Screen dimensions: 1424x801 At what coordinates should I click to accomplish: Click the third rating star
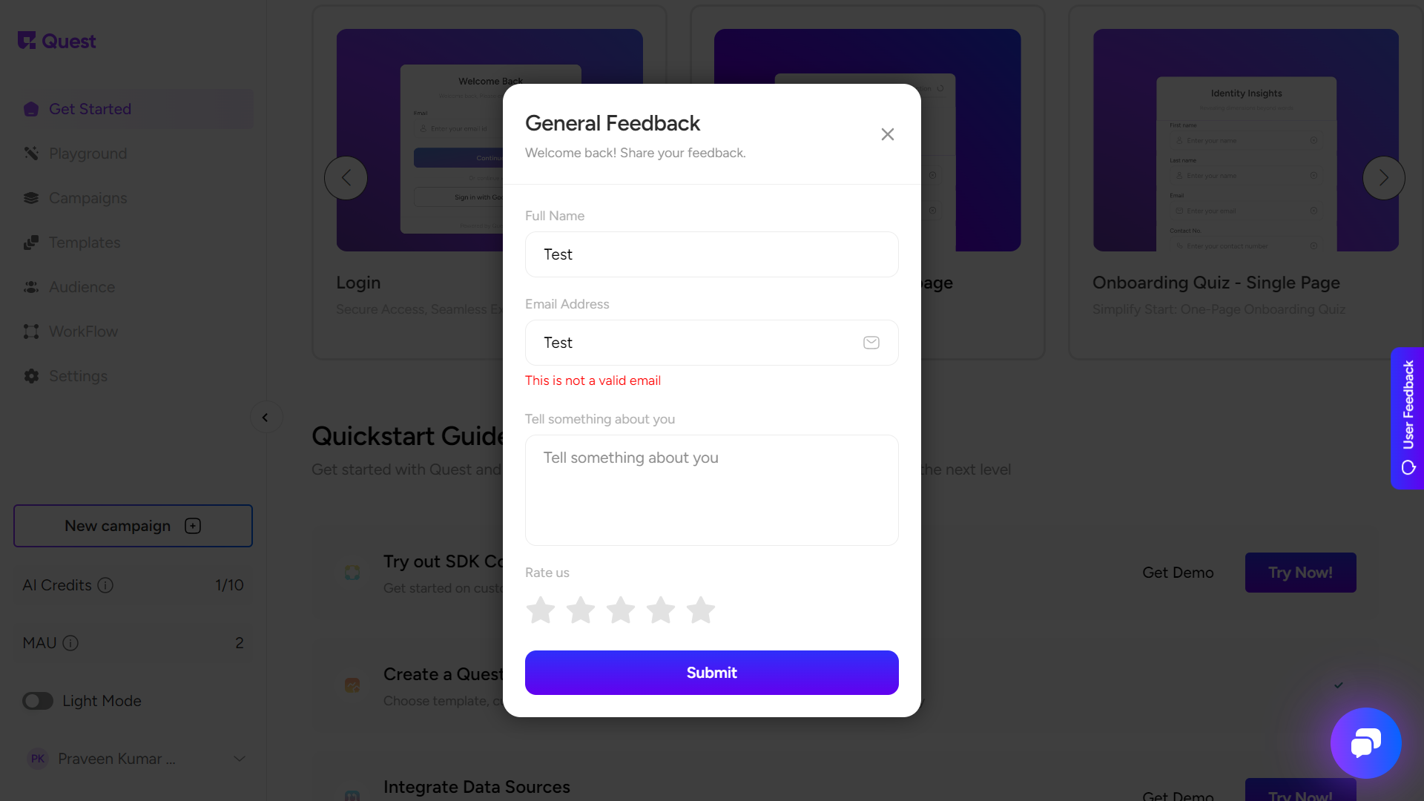[x=621, y=610]
